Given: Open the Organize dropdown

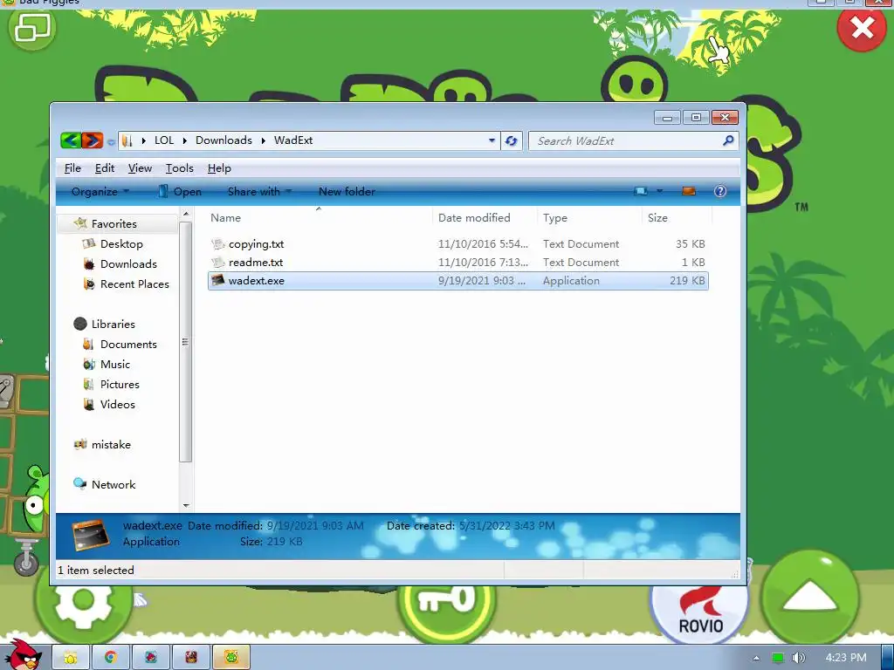Looking at the screenshot, I should click(x=100, y=191).
